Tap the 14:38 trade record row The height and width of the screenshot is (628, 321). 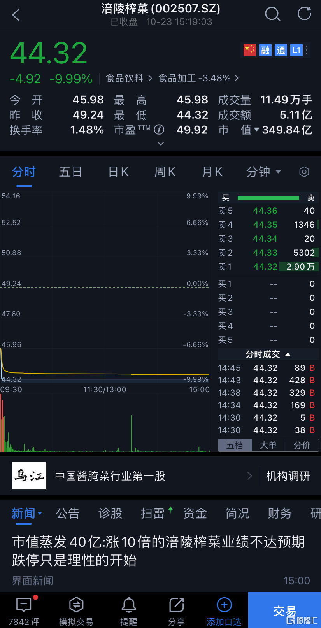coord(268,393)
